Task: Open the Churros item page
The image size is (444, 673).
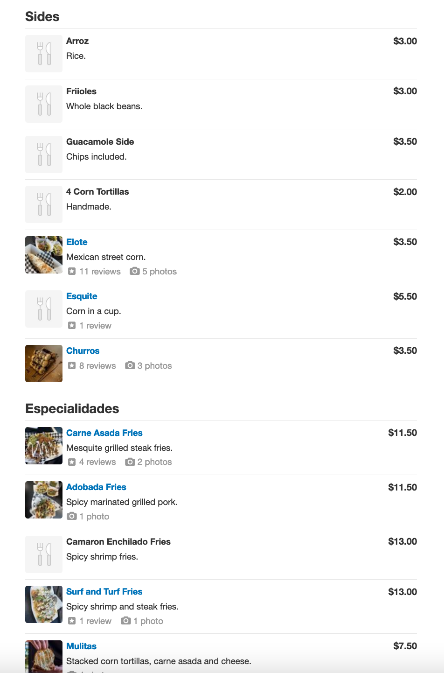Action: (83, 351)
